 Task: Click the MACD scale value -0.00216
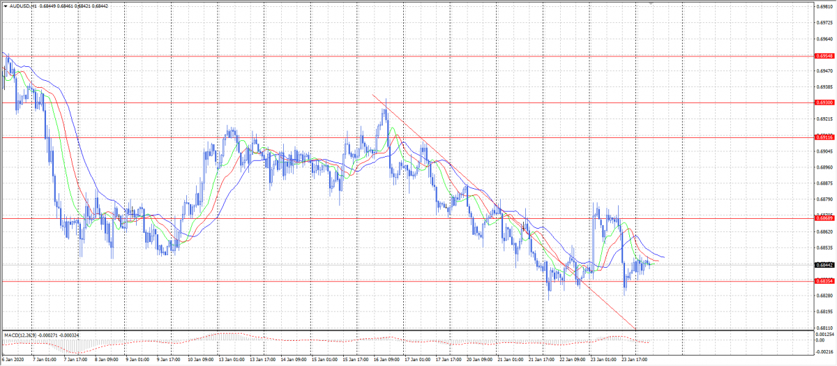824,353
